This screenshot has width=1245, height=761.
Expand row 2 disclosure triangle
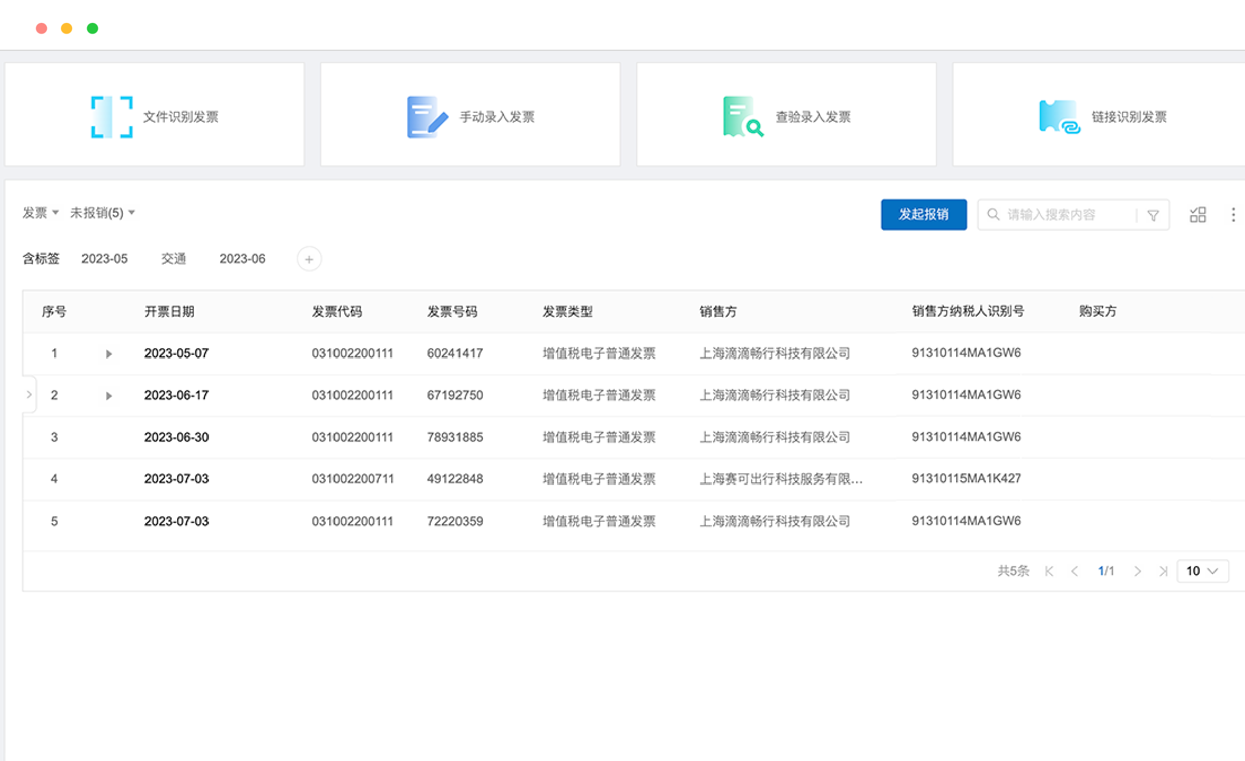coord(109,396)
